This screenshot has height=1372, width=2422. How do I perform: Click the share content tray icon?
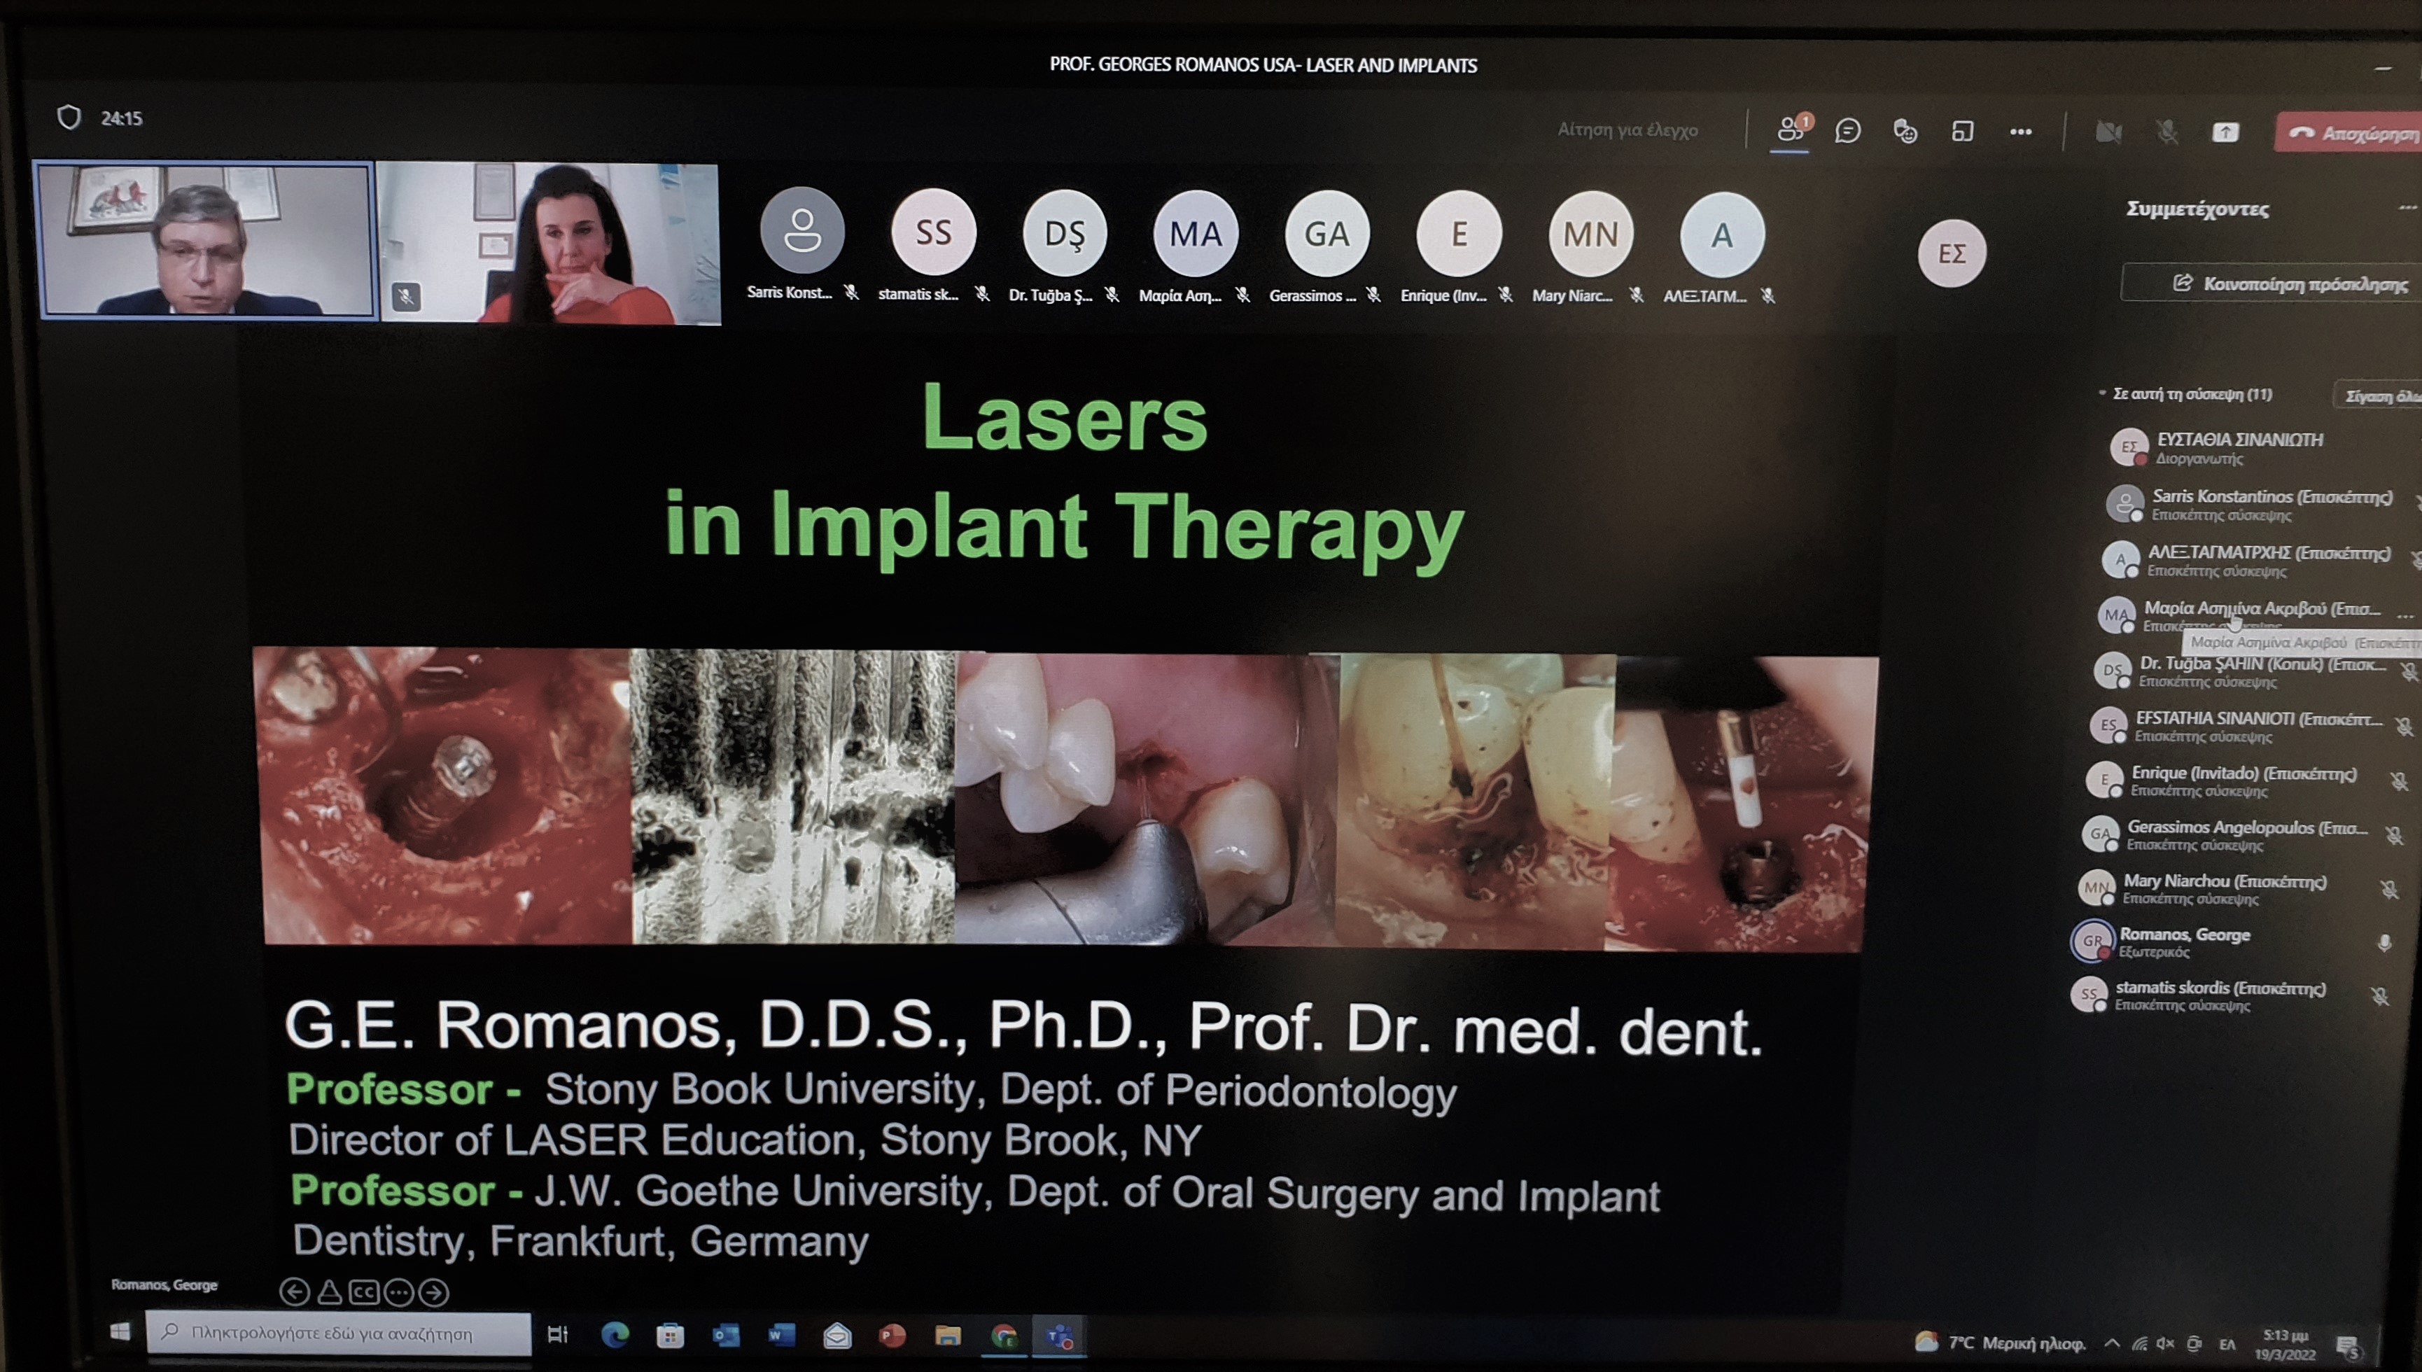(2225, 133)
